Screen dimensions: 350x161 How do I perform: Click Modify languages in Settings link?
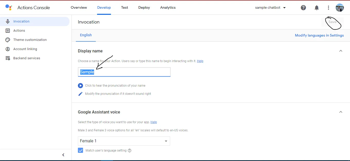(x=319, y=35)
